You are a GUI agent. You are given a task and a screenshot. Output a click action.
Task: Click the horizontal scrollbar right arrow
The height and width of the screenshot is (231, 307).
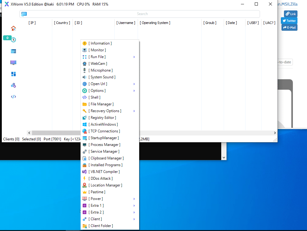pyautogui.click(x=275, y=133)
